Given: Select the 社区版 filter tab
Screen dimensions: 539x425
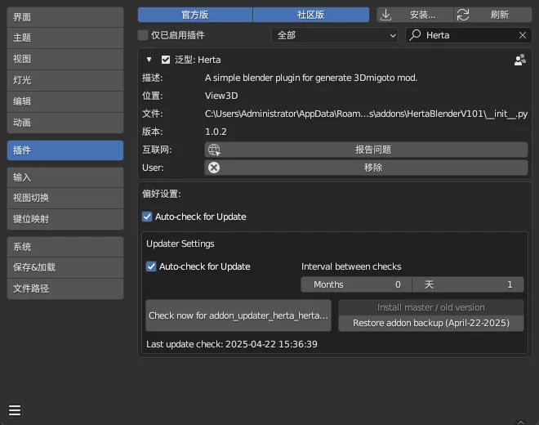Looking at the screenshot, I should 311,15.
